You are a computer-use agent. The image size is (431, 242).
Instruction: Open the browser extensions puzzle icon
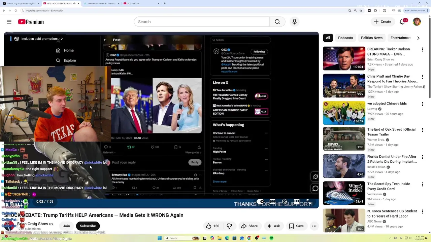click(375, 10)
